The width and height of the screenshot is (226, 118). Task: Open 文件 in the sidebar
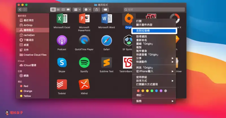[x=33, y=50]
